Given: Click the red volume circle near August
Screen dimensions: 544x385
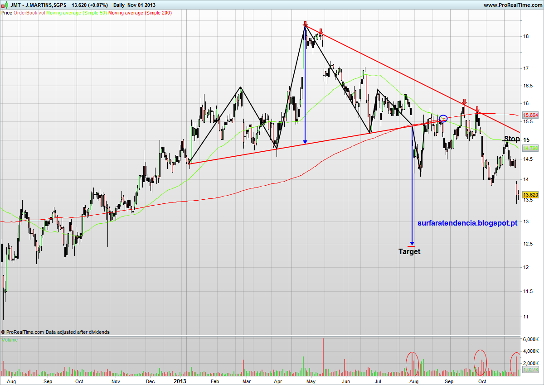Looking at the screenshot, I should 412,364.
